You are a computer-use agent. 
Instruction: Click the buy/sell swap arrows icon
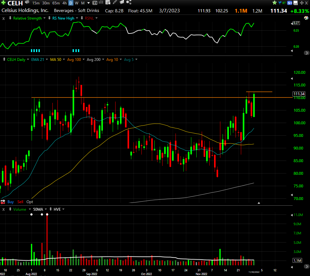click(x=3, y=202)
